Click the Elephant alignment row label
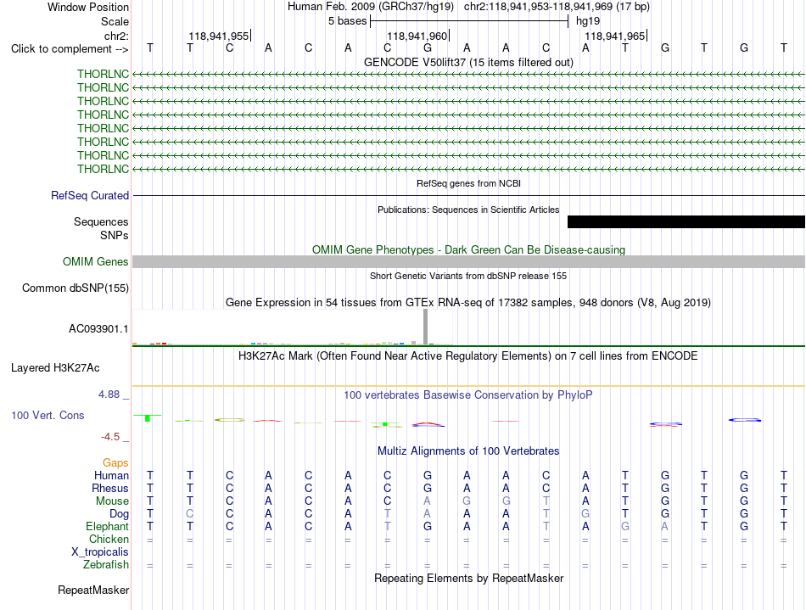Image resolution: width=806 pixels, height=610 pixels. [107, 526]
